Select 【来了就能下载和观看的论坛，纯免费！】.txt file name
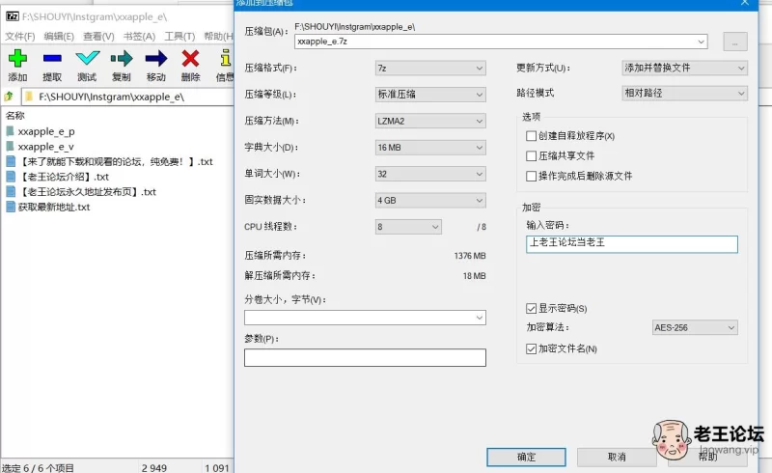Viewport: 772px width, 473px height. pyautogui.click(x=116, y=161)
